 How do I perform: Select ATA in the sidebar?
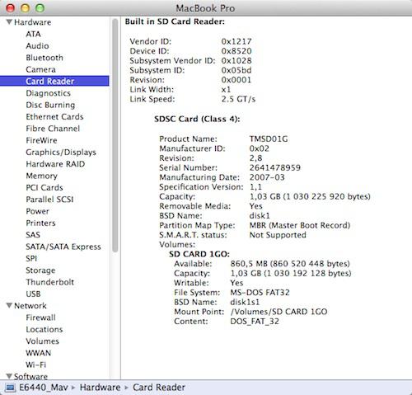point(33,34)
